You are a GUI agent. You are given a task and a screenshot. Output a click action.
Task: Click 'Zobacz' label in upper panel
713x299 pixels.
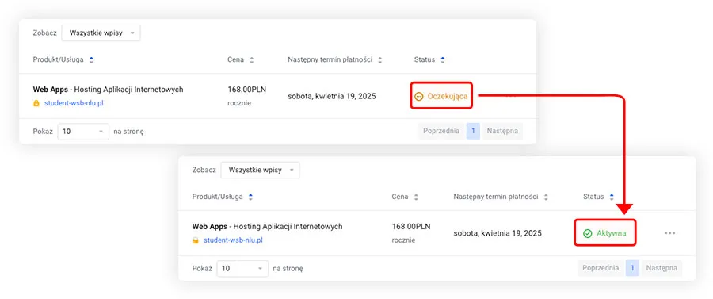44,33
